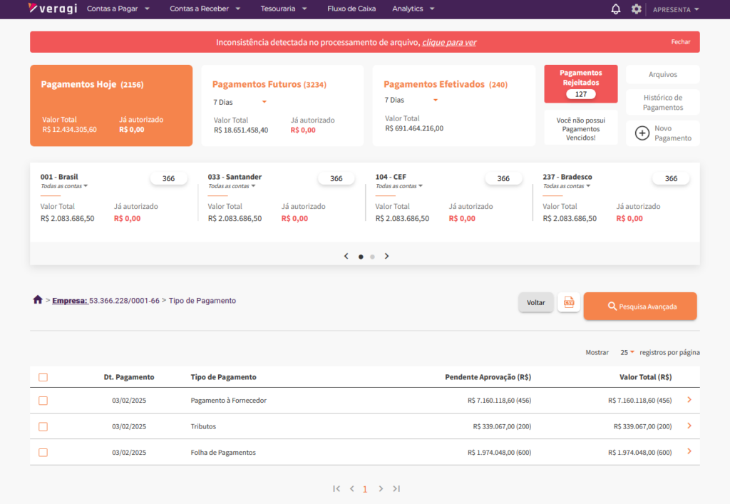Viewport: 730px width, 504px height.
Task: Select the second carousel page dot
Action: pos(372,256)
